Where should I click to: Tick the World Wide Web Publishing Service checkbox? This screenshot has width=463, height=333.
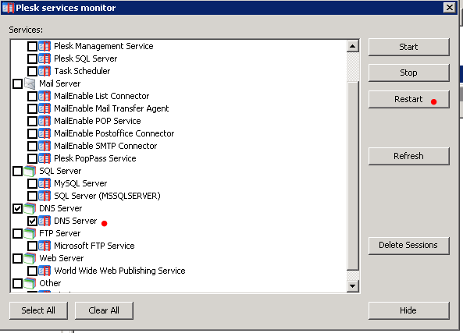[x=32, y=271]
